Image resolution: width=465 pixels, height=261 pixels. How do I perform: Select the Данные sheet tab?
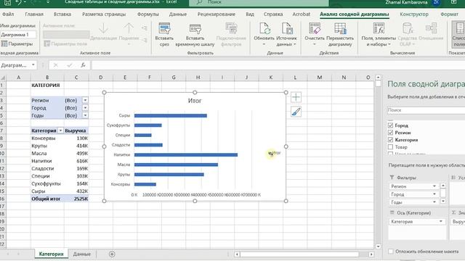click(x=82, y=254)
